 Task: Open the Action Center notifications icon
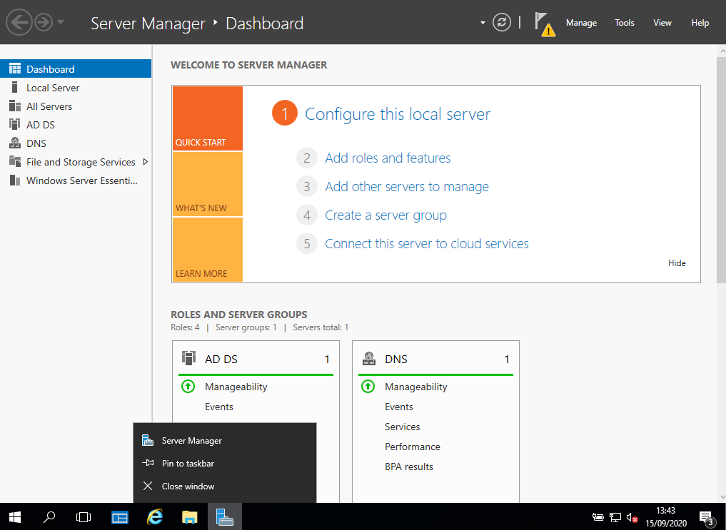tap(706, 517)
